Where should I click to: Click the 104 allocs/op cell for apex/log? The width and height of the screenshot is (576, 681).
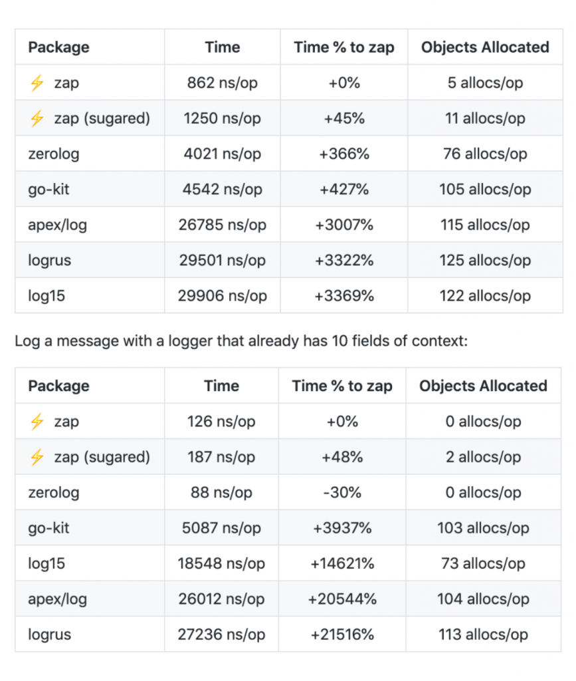483,599
